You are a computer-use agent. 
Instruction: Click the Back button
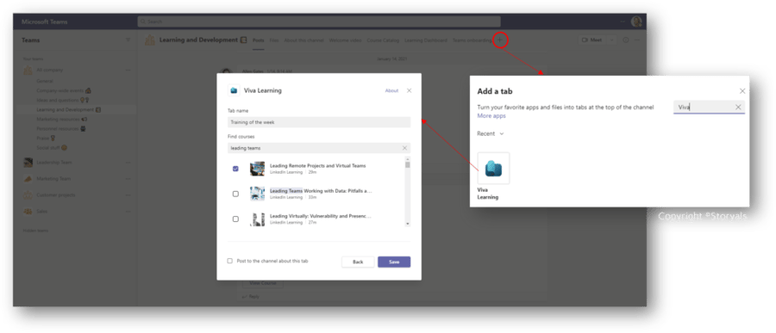click(358, 262)
